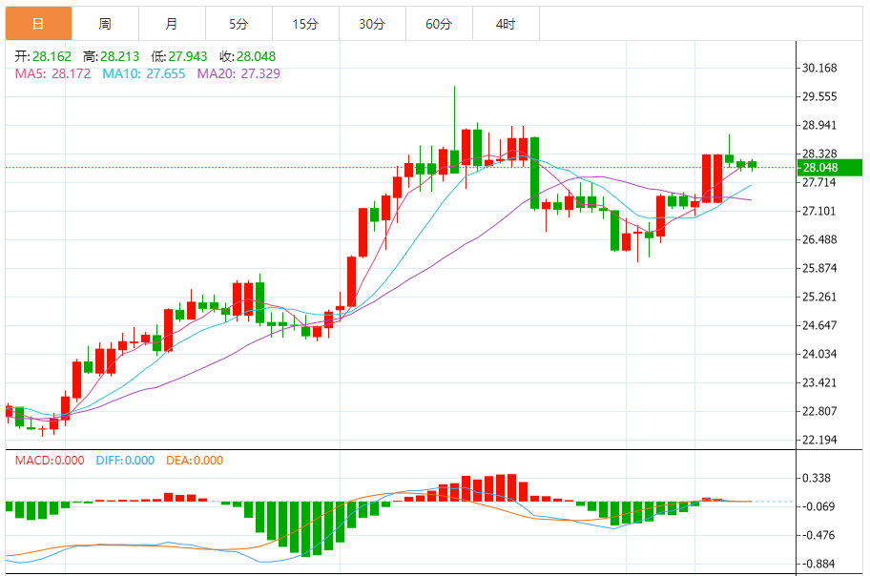Click the -0.476 MACD axis label
Viewport: 870px width, 576px height.
[818, 536]
